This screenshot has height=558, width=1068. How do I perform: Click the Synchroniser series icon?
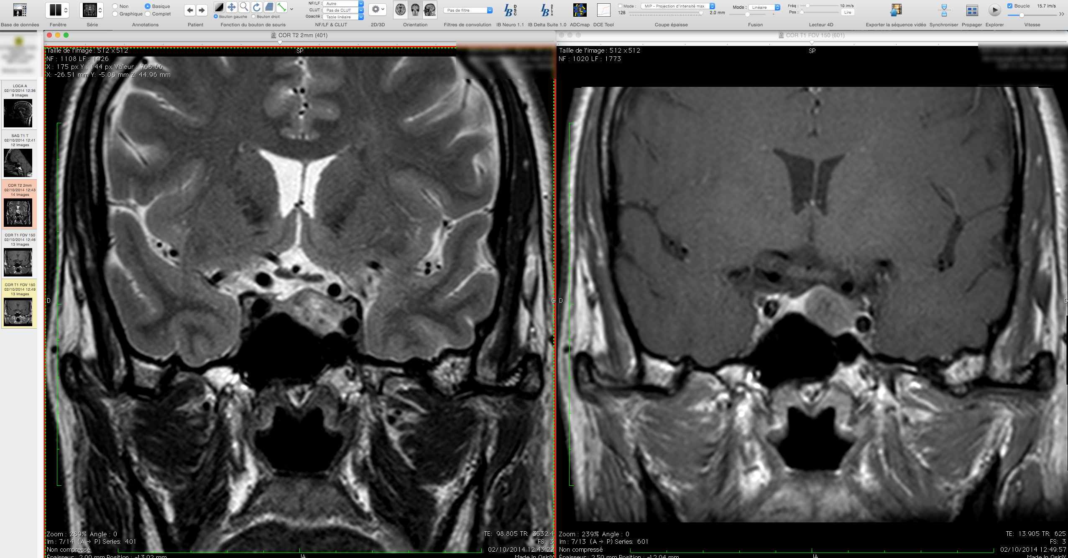(944, 10)
